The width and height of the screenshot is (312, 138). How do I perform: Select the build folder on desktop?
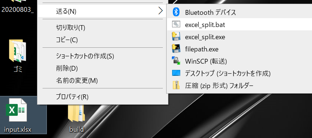(x=77, y=113)
